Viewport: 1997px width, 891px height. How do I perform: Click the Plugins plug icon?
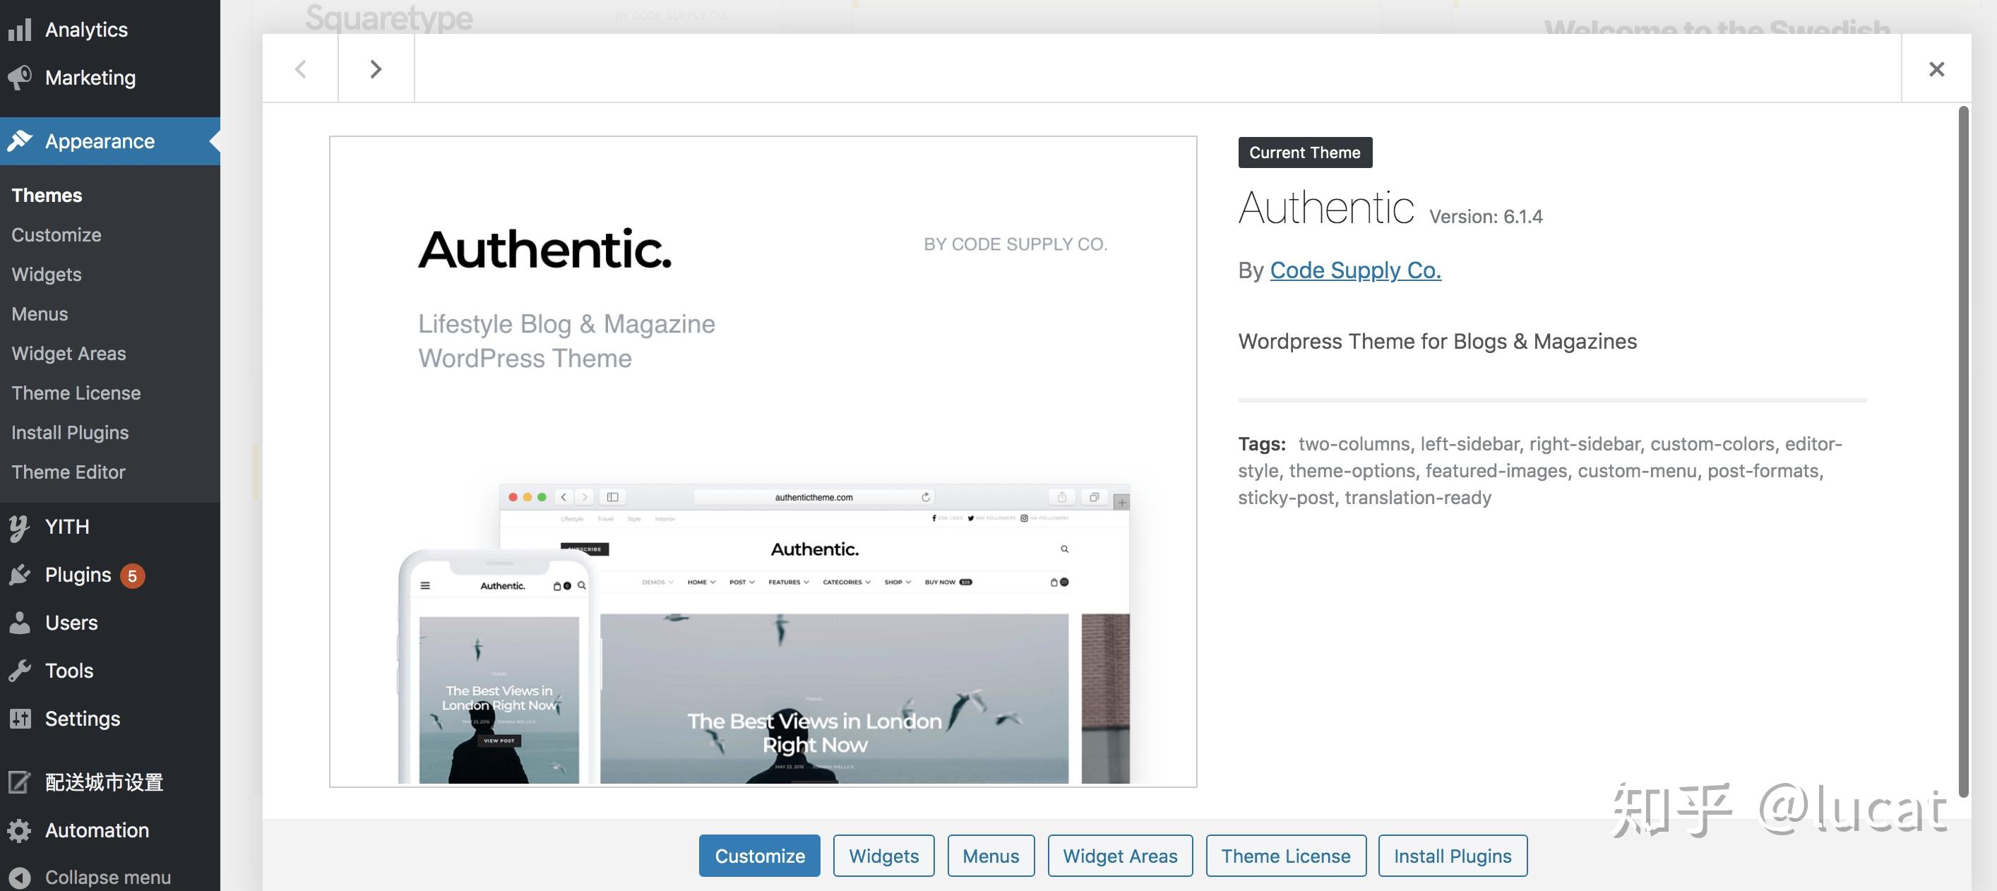[x=19, y=575]
